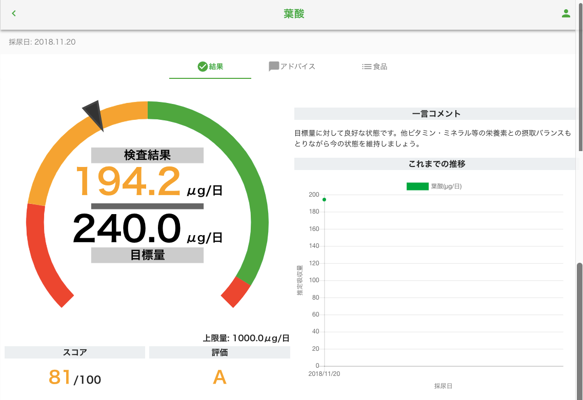This screenshot has width=583, height=400.
Task: Click the page scrollbar on right edge
Action: click(x=579, y=328)
